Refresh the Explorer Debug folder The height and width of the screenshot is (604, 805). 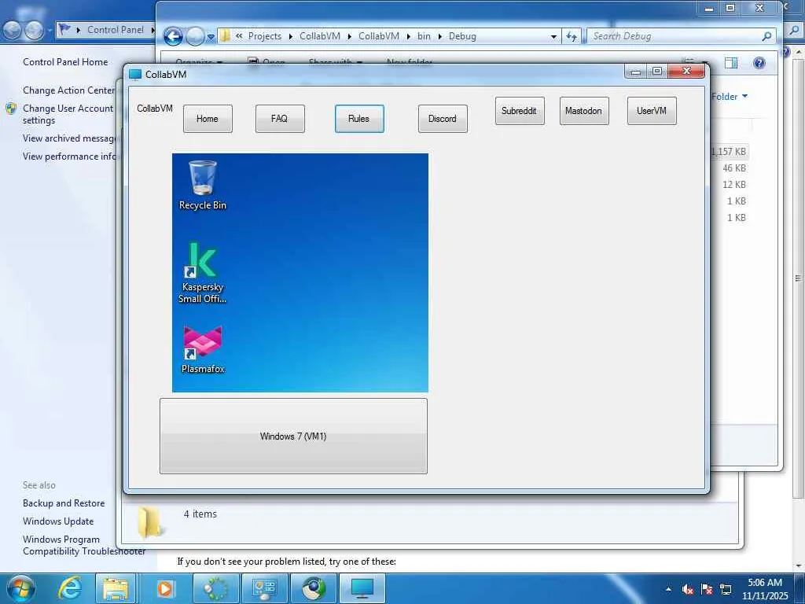[x=571, y=36]
